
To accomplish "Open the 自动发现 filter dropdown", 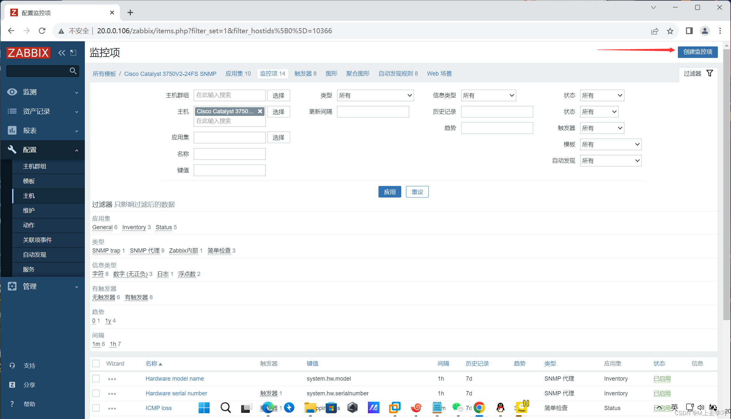I will (x=611, y=161).
